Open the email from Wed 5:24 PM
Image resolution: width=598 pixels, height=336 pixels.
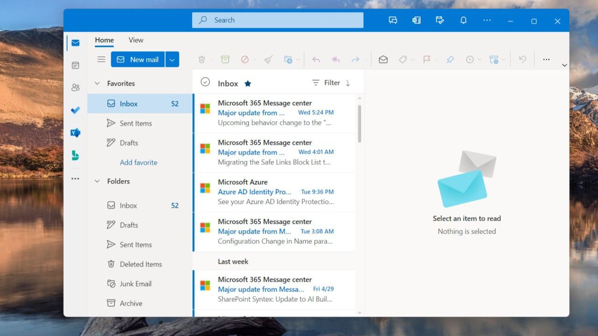click(274, 113)
